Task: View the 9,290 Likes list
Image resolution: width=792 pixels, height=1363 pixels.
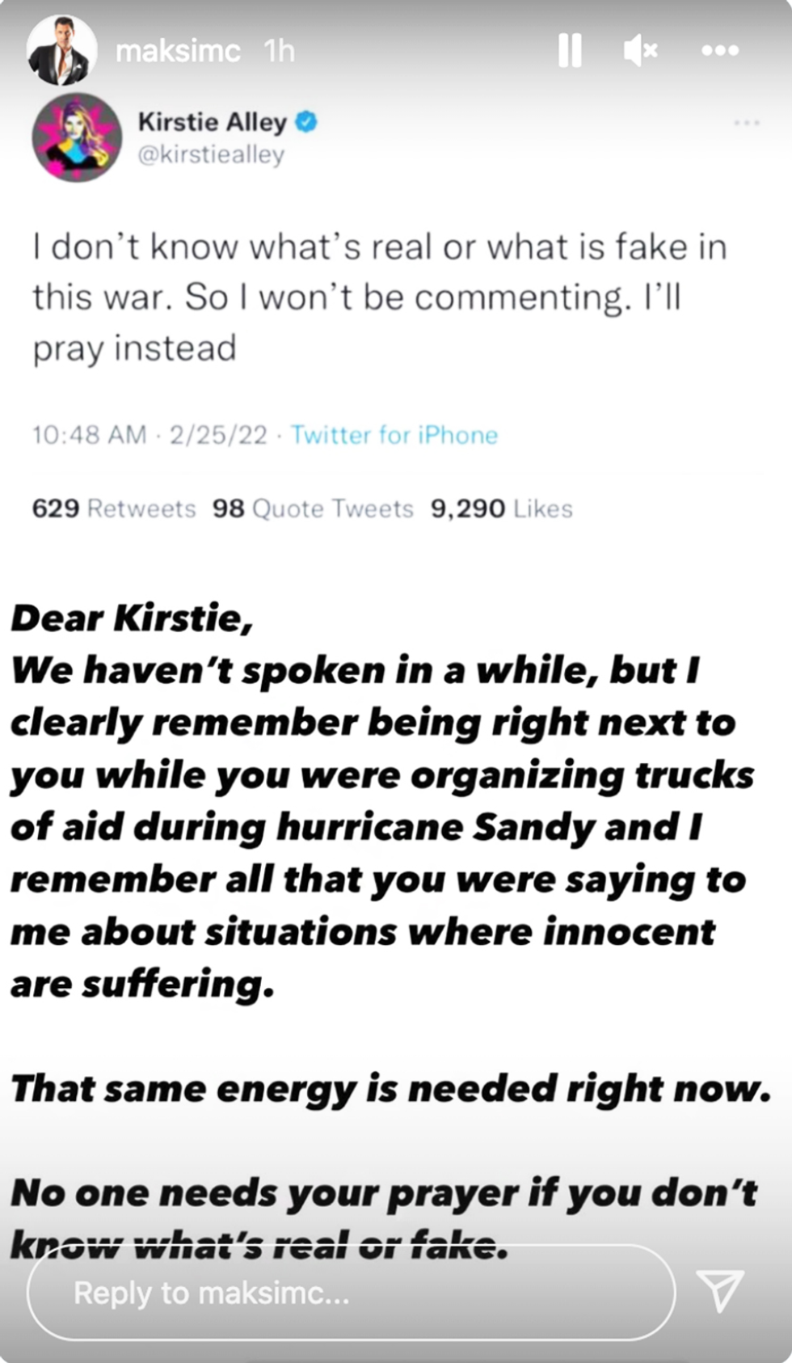Action: pyautogui.click(x=501, y=508)
